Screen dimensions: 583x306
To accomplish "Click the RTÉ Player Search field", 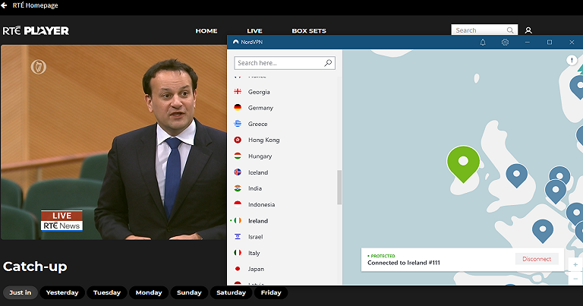I will tap(484, 30).
